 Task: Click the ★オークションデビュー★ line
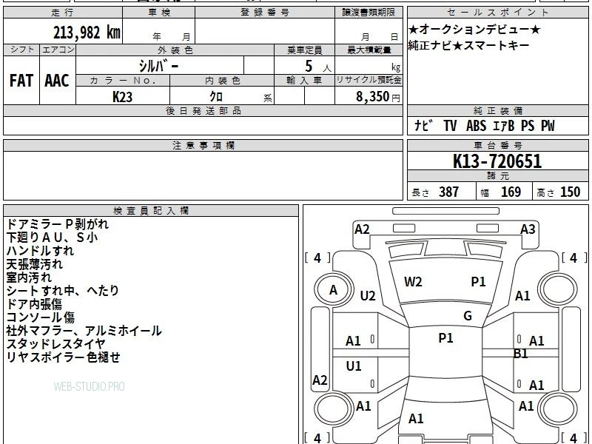(474, 30)
